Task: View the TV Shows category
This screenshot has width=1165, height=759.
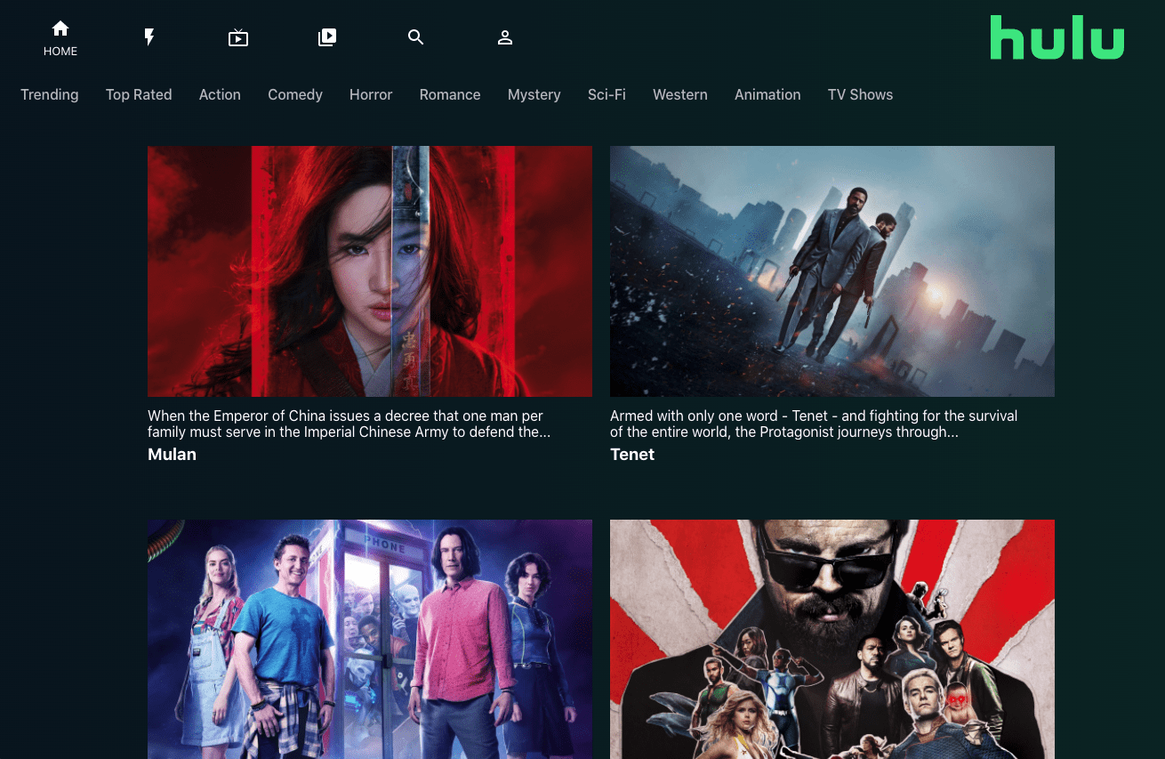Action: point(860,94)
